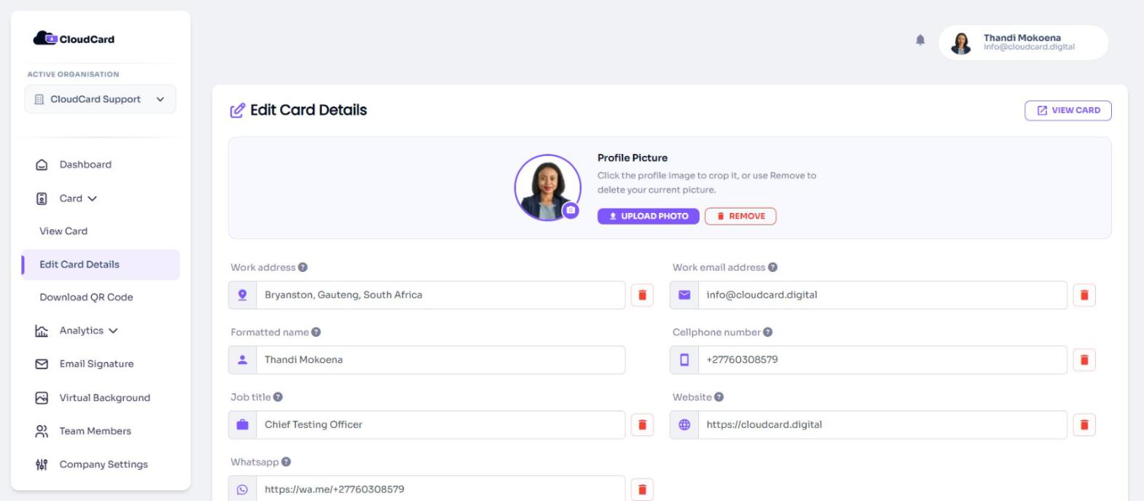
Task: Click help icon next to Formatted name
Action: point(316,333)
